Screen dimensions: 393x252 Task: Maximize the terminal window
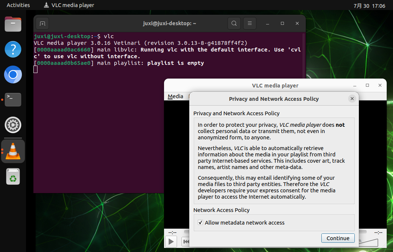pyautogui.click(x=282, y=23)
